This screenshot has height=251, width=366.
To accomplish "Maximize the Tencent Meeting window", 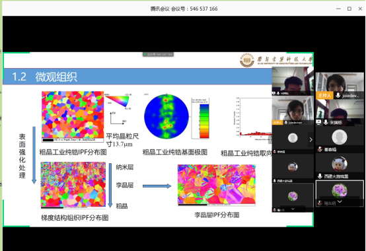I will tap(349, 9).
